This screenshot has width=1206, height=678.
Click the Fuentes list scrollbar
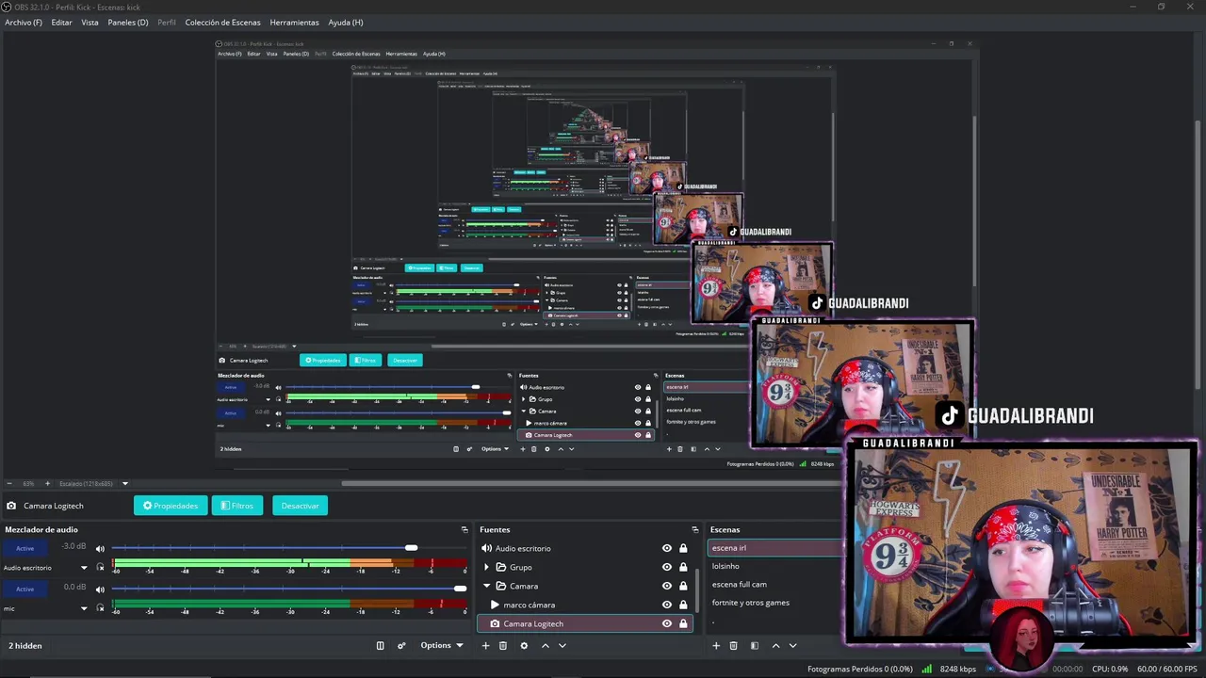click(697, 589)
